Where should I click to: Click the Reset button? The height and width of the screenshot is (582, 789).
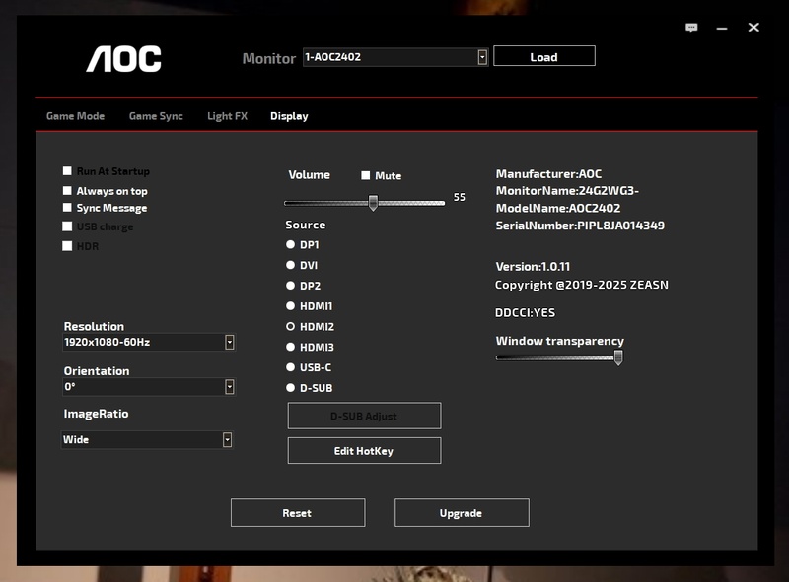pos(298,513)
